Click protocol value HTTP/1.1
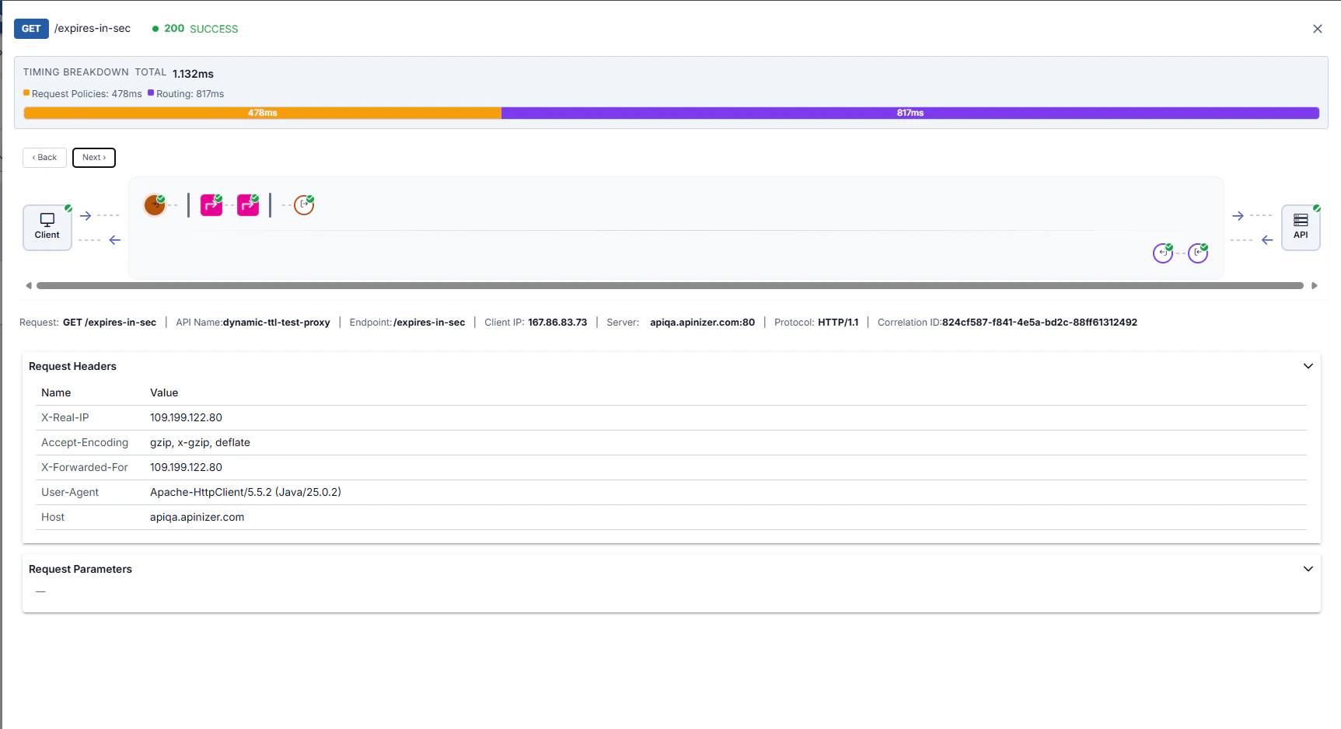 coord(838,323)
